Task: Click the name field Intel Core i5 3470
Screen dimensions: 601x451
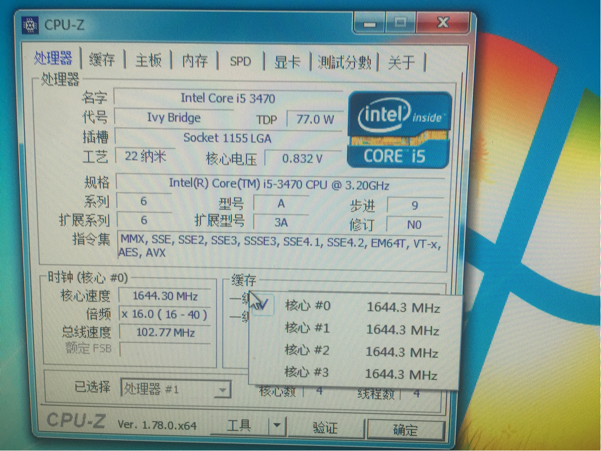Action: point(228,98)
